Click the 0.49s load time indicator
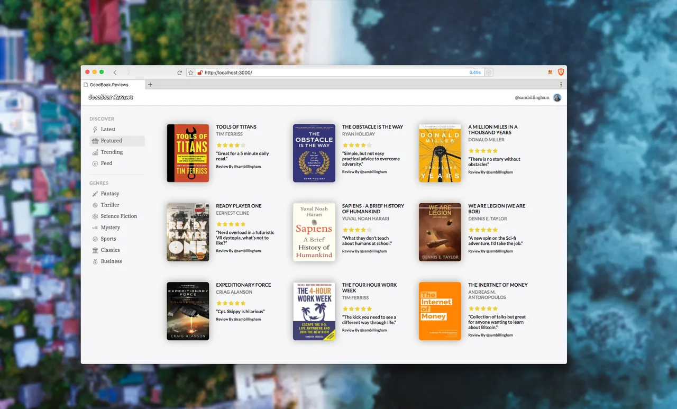 (475, 72)
